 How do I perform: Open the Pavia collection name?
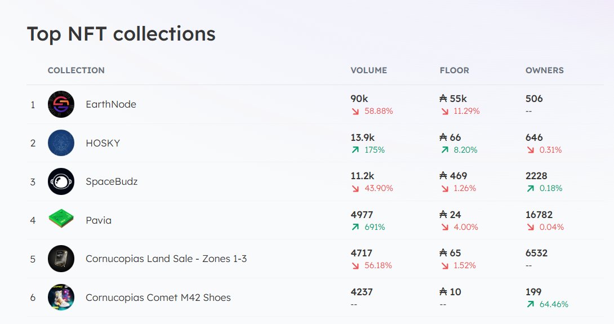pyautogui.click(x=99, y=220)
